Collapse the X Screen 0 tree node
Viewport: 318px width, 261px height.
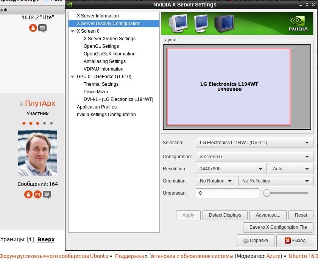click(x=73, y=31)
